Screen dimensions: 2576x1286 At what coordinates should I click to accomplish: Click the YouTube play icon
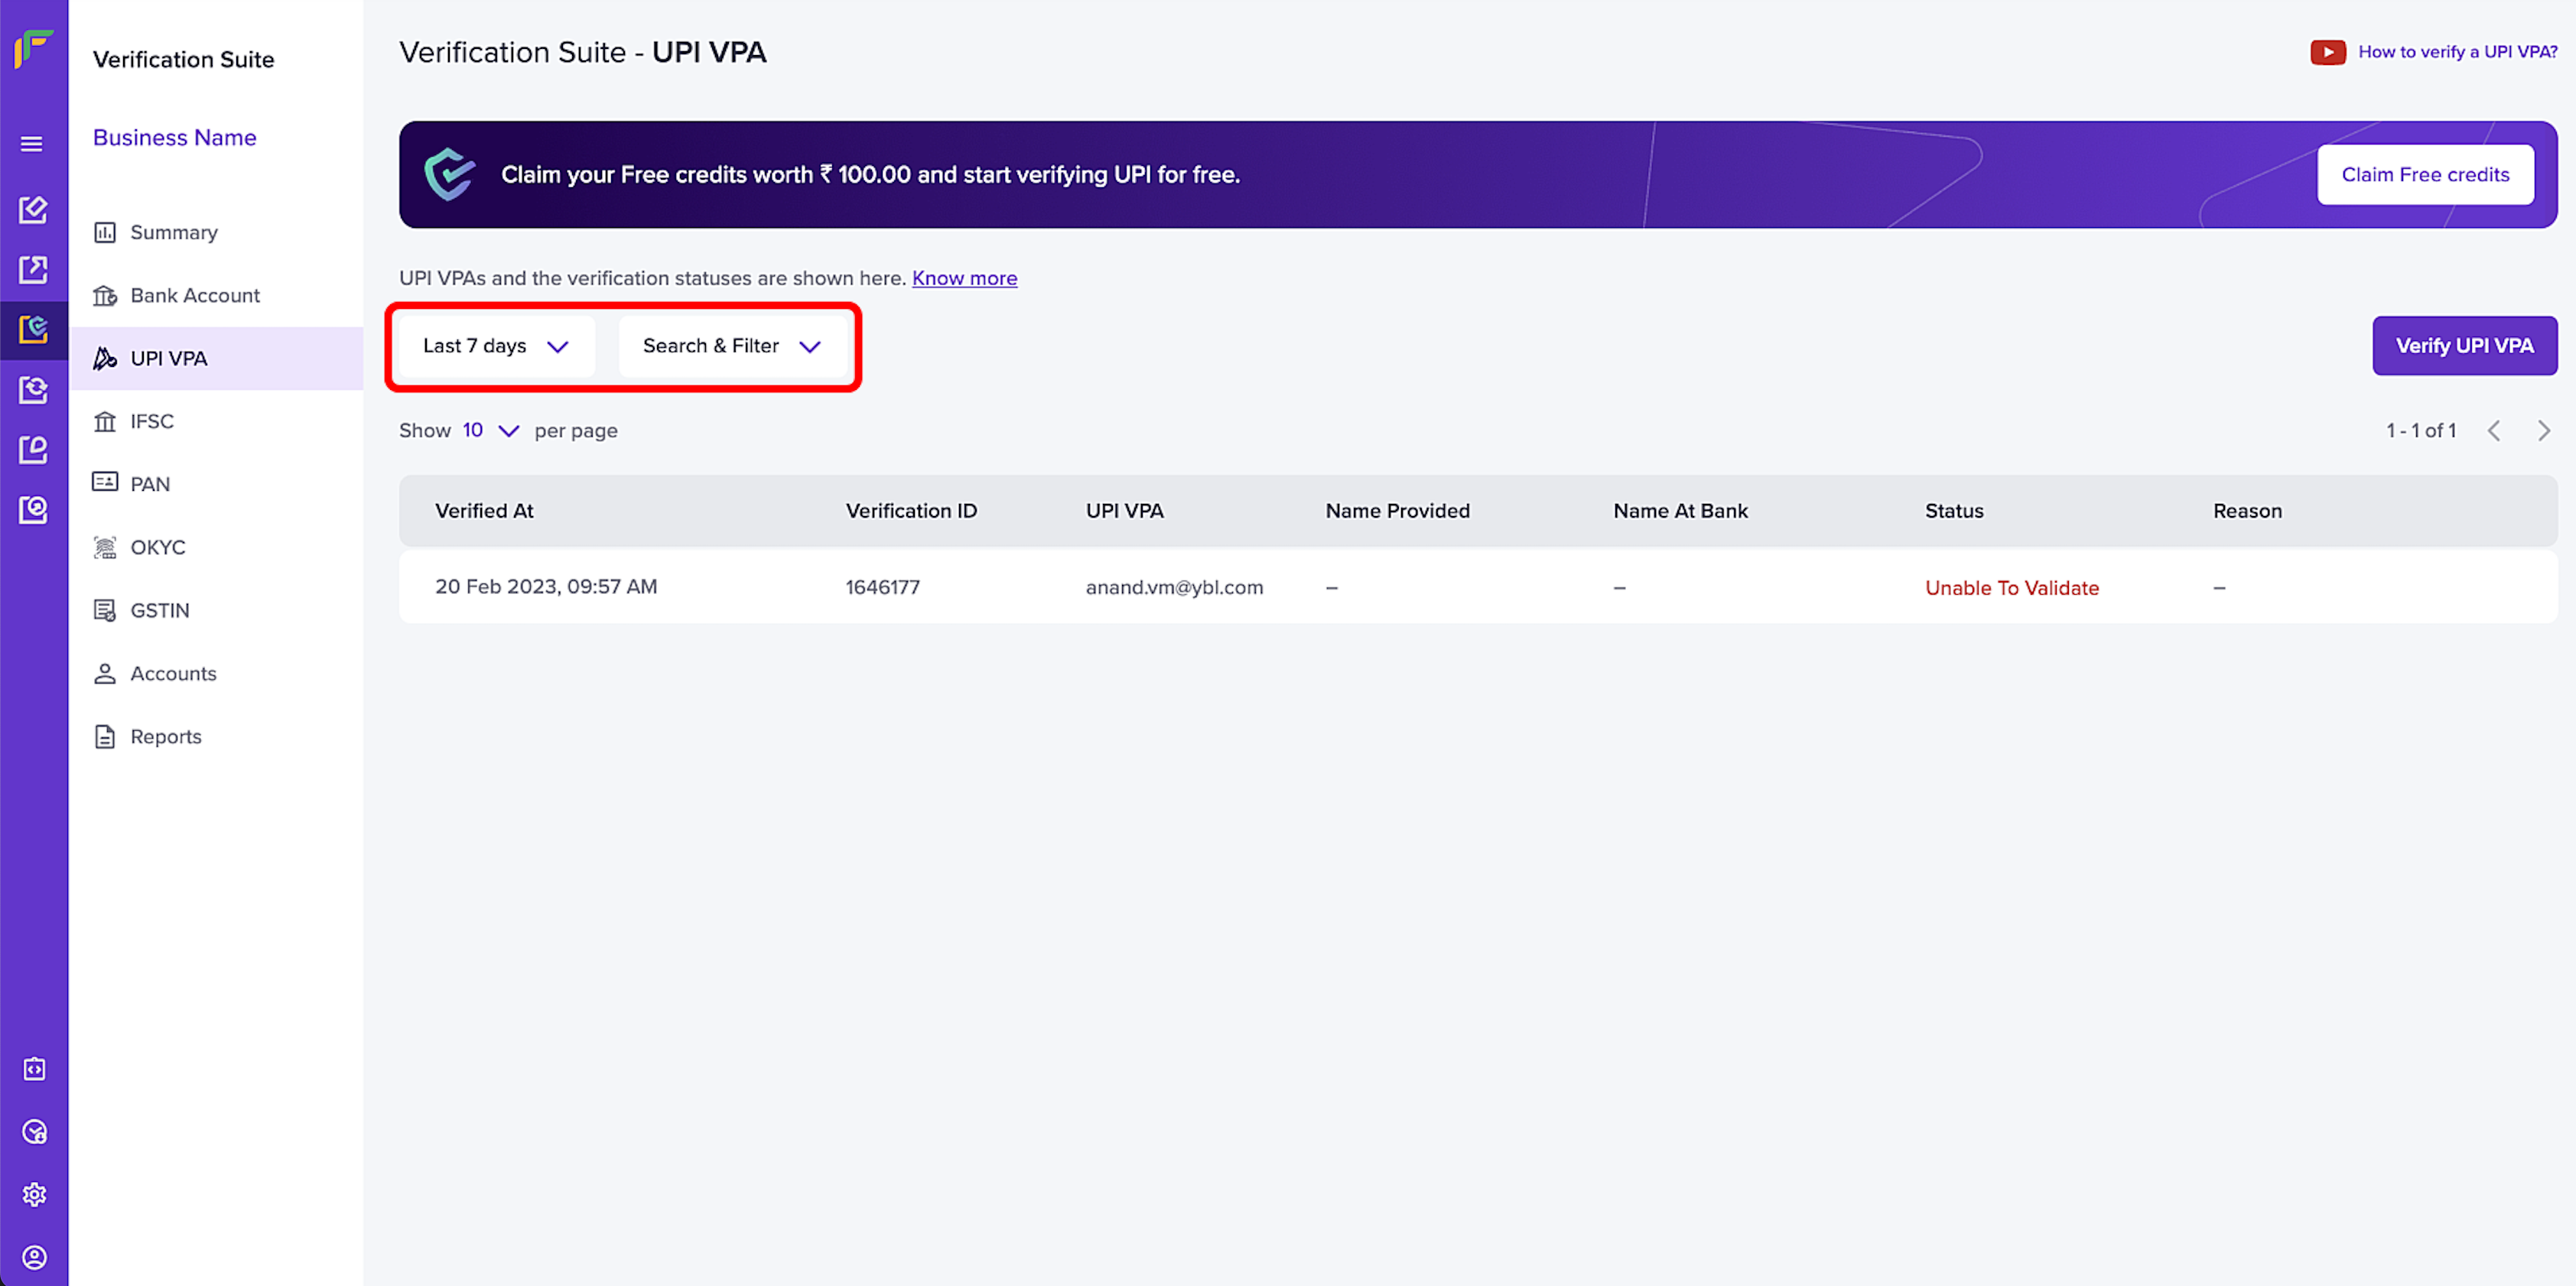coord(2327,52)
